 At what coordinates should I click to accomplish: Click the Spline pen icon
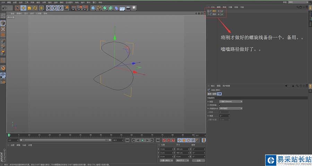pos(99,8)
